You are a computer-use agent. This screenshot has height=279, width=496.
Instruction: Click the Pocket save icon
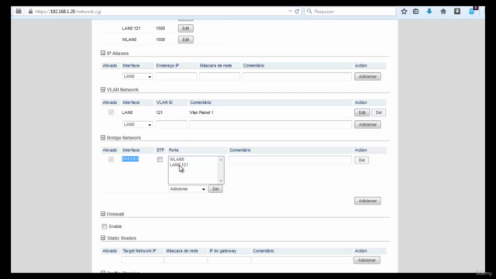[457, 12]
